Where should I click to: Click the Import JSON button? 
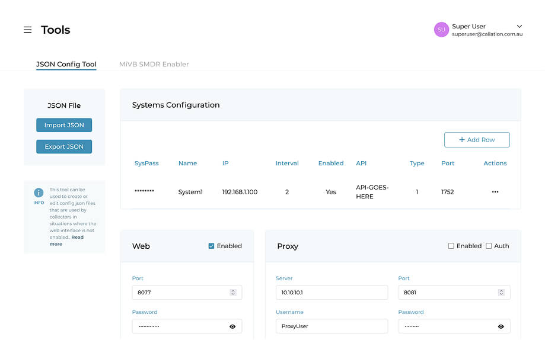[x=64, y=125]
